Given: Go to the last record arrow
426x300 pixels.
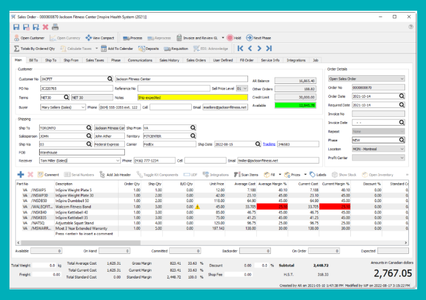Looking at the screenshot, I should pos(269,49).
